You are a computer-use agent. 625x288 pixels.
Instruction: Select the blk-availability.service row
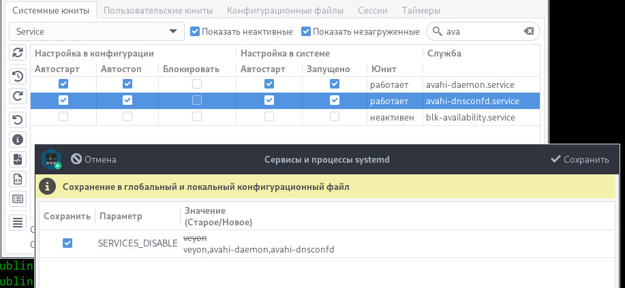click(470, 117)
